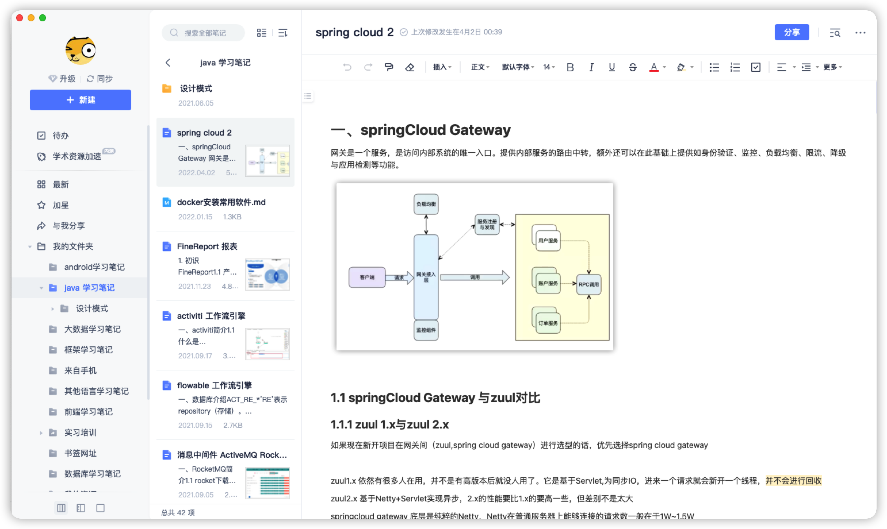Click the find-in-note search icon
The image size is (887, 529).
(835, 33)
